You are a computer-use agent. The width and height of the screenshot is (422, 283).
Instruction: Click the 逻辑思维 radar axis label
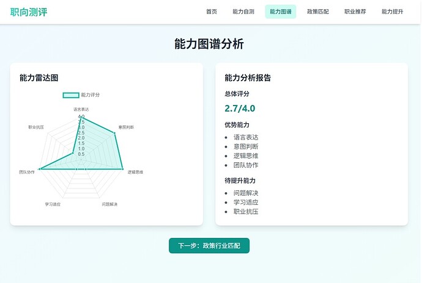point(135,172)
